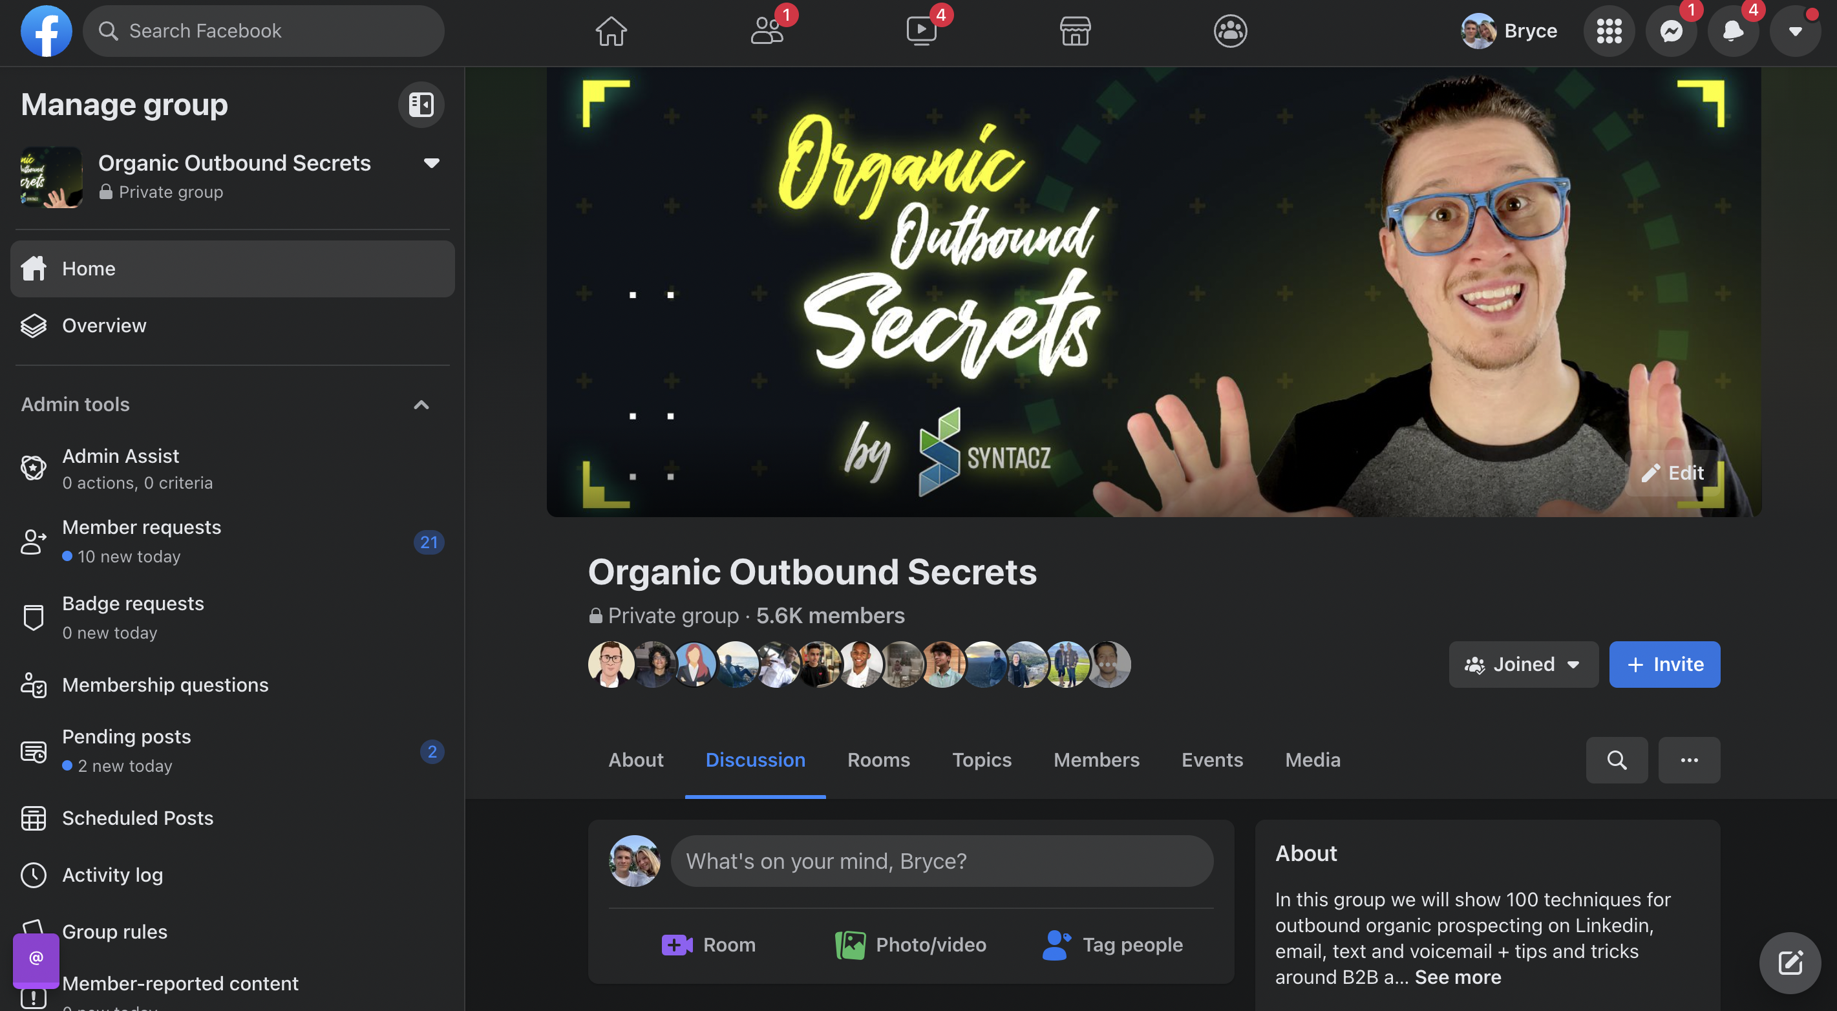Switch to the About tab
This screenshot has width=1837, height=1011.
635,760
